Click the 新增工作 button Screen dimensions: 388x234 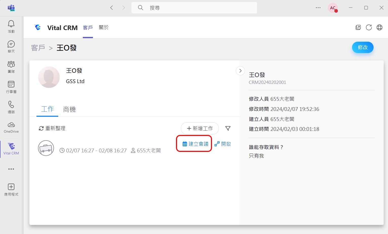click(200, 129)
